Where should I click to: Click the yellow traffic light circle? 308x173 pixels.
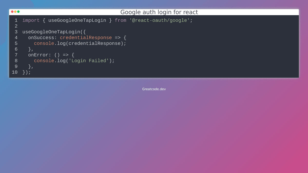(x=15, y=12)
